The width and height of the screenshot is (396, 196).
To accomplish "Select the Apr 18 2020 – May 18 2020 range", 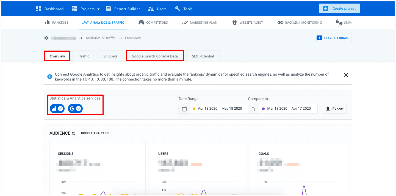I will coord(220,109).
